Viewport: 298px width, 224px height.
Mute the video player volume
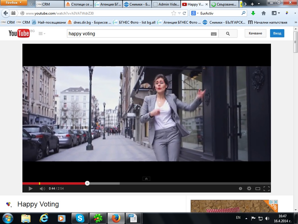[42, 189]
